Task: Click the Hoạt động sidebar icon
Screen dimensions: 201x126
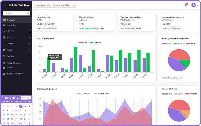Action: pos(4,37)
